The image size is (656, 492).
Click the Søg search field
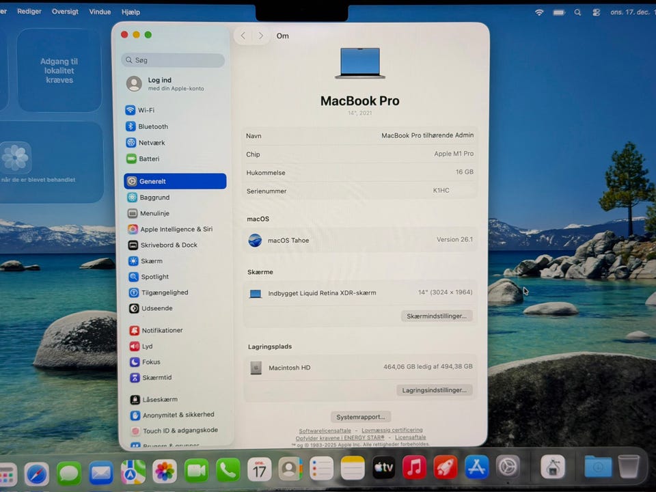pos(173,60)
